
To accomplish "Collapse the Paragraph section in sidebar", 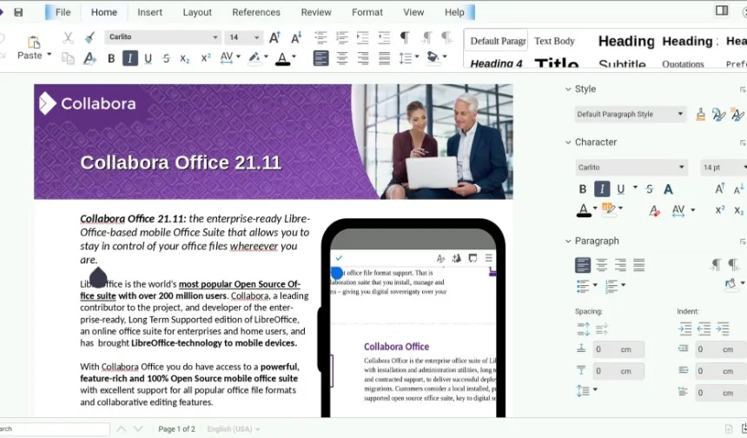I will (568, 242).
